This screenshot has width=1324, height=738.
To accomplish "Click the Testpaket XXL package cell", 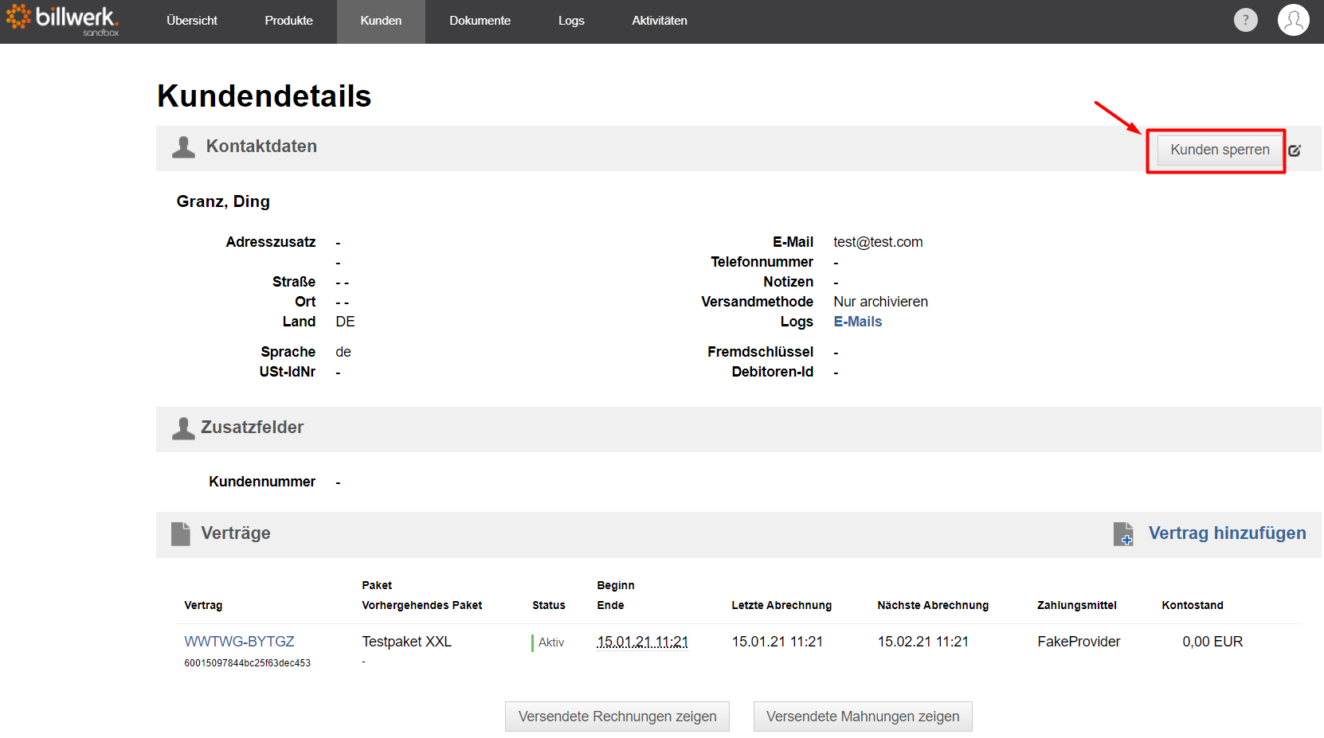I will click(406, 642).
